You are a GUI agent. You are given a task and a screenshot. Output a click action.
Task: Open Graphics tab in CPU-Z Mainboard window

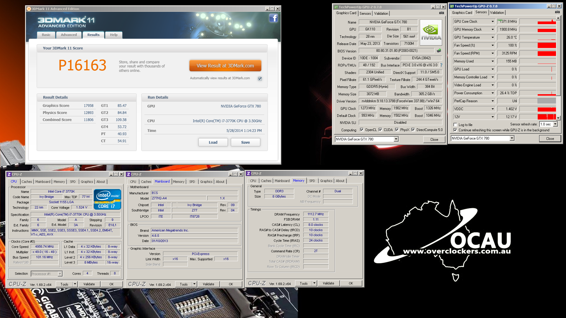point(206,182)
